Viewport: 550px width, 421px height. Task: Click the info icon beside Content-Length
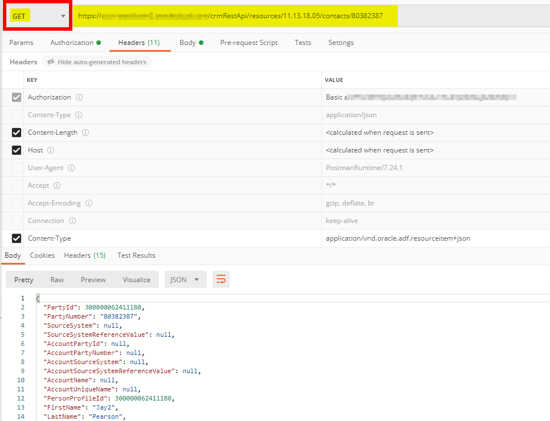[x=85, y=133]
